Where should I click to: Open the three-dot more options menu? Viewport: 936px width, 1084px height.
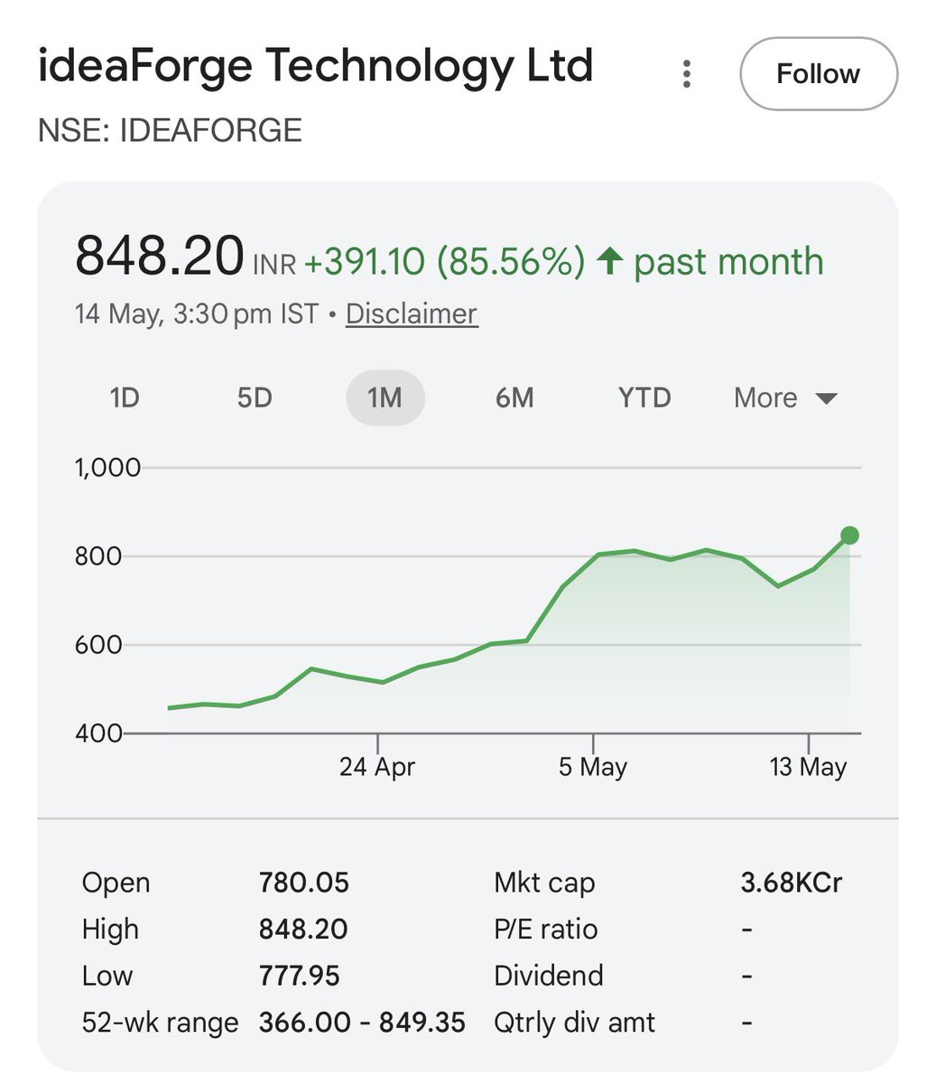tap(687, 74)
